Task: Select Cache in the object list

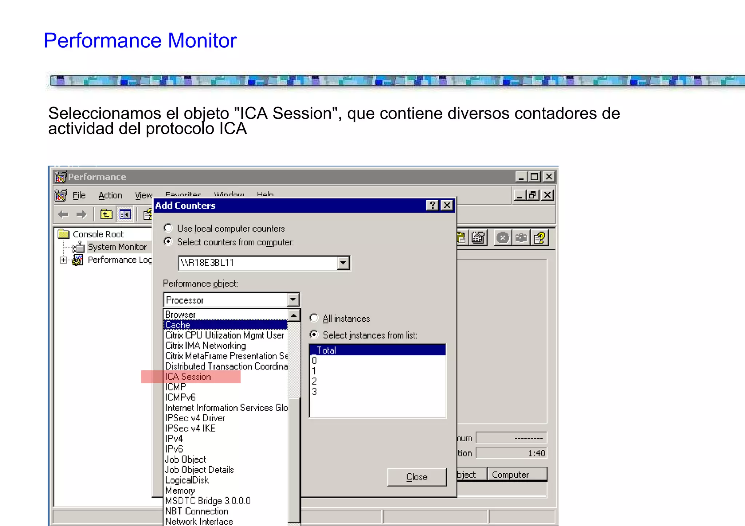Action: click(x=226, y=325)
